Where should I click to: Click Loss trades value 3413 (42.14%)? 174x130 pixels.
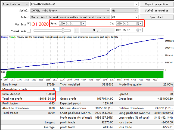point(163,118)
